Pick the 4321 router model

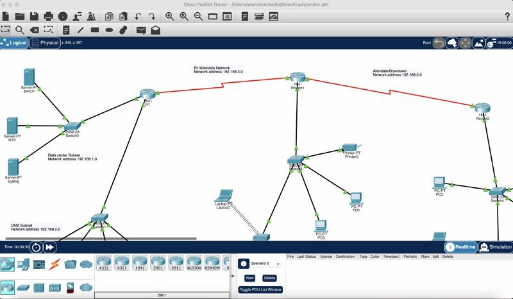click(x=122, y=263)
